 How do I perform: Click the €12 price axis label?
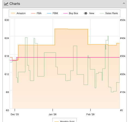click(x=7, y=74)
